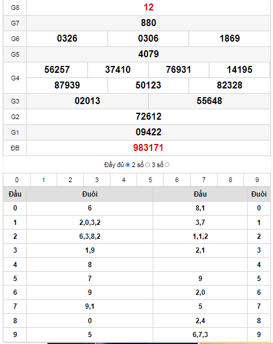Choose digit filter 2
Image resolution: width=273 pixels, height=344 pixels.
coord(70,180)
